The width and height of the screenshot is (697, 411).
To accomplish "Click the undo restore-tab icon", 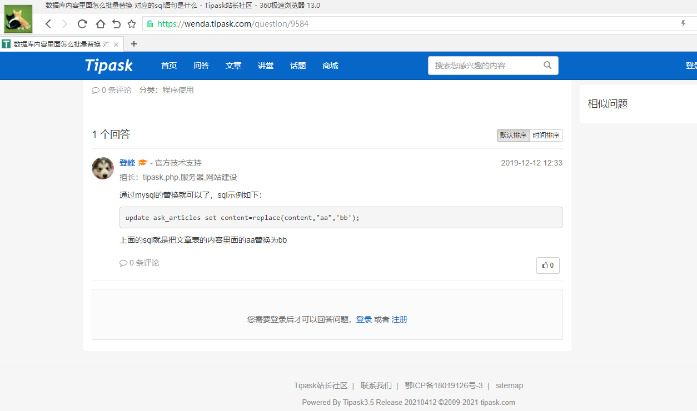I will pos(116,24).
